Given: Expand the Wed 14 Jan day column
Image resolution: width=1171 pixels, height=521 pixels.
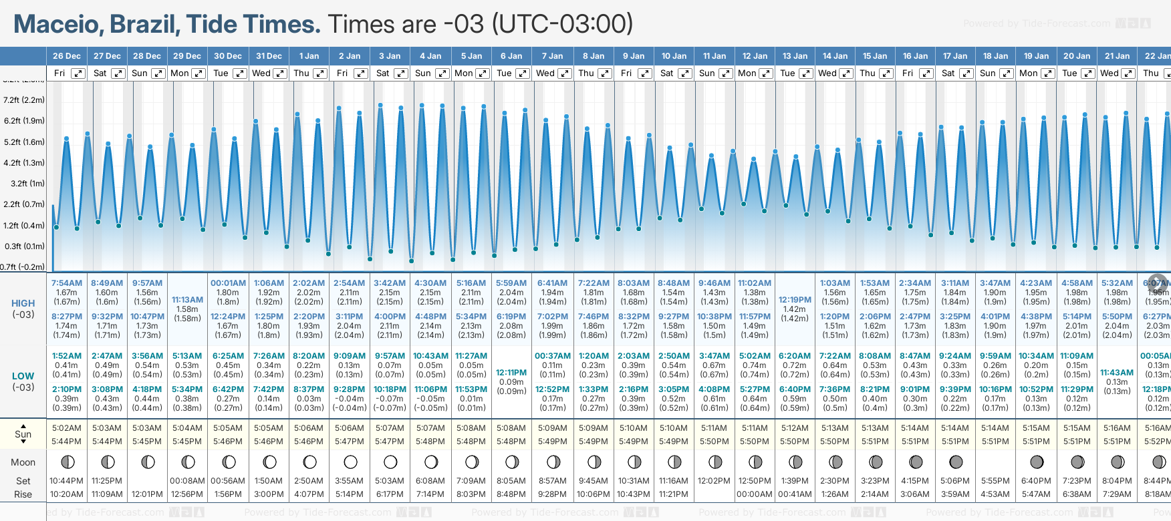Looking at the screenshot, I should point(846,73).
